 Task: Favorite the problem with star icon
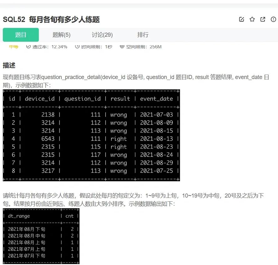(x=252, y=19)
